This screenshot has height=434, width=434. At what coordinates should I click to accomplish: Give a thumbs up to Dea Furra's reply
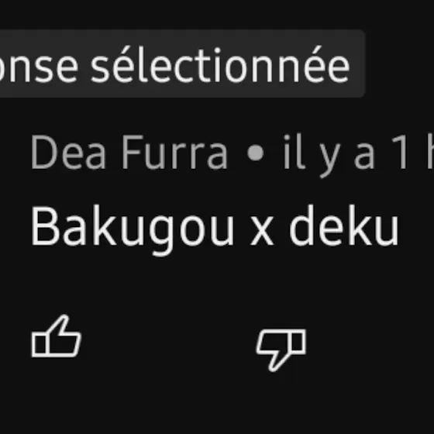56,336
